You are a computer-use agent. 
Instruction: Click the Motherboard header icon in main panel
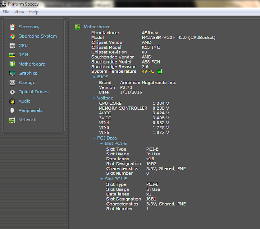tap(78, 27)
